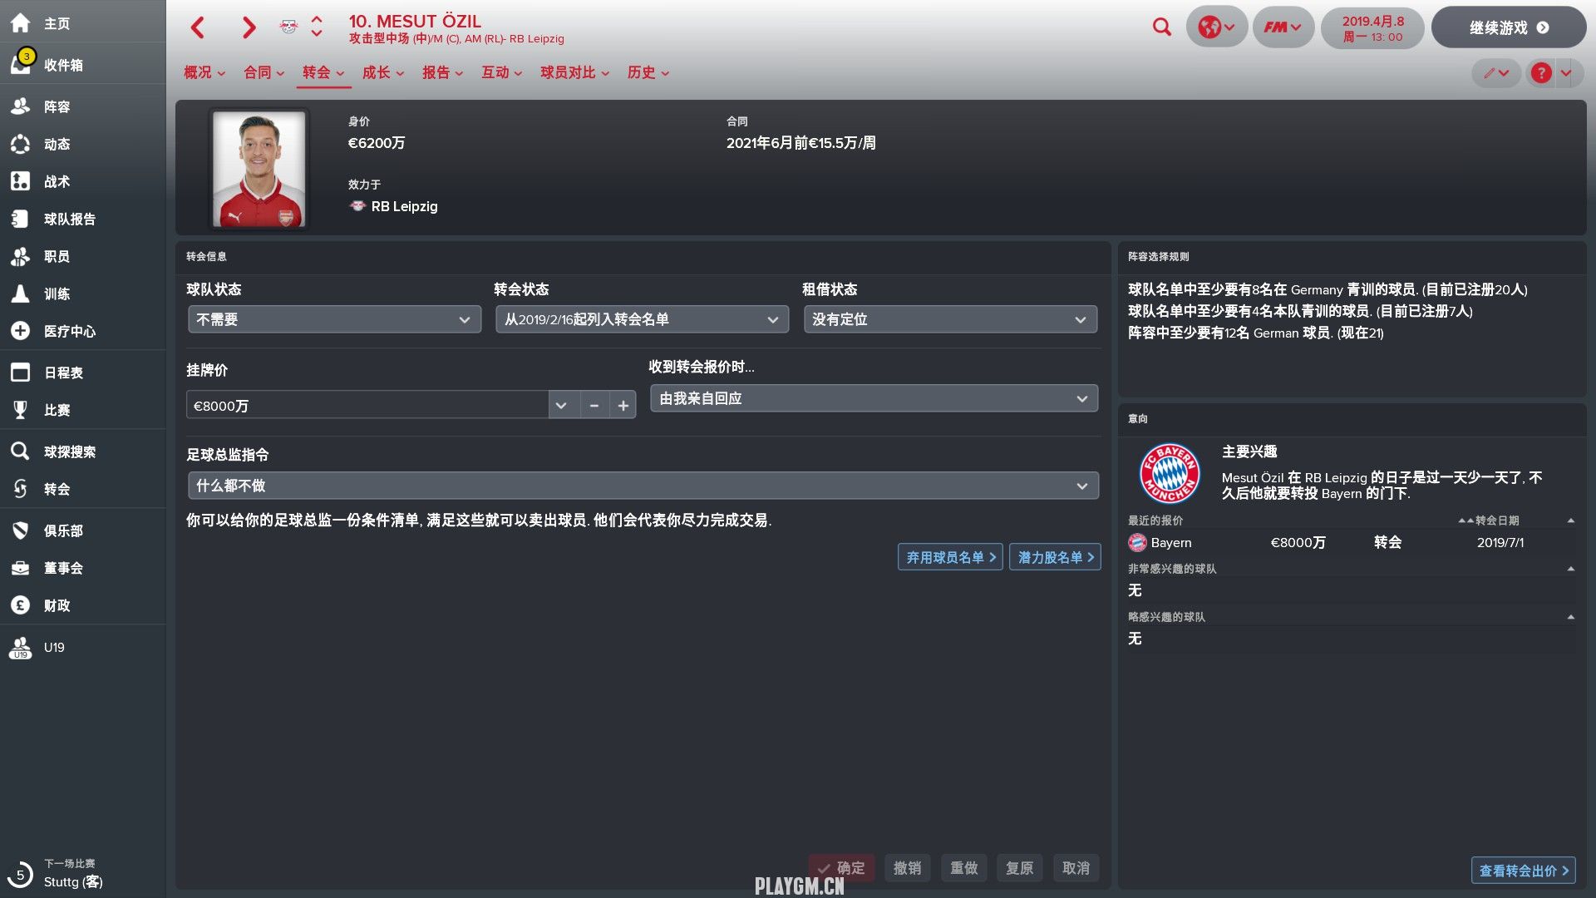1596x898 pixels.
Task: Open the 报告 reports menu
Action: coord(443,72)
